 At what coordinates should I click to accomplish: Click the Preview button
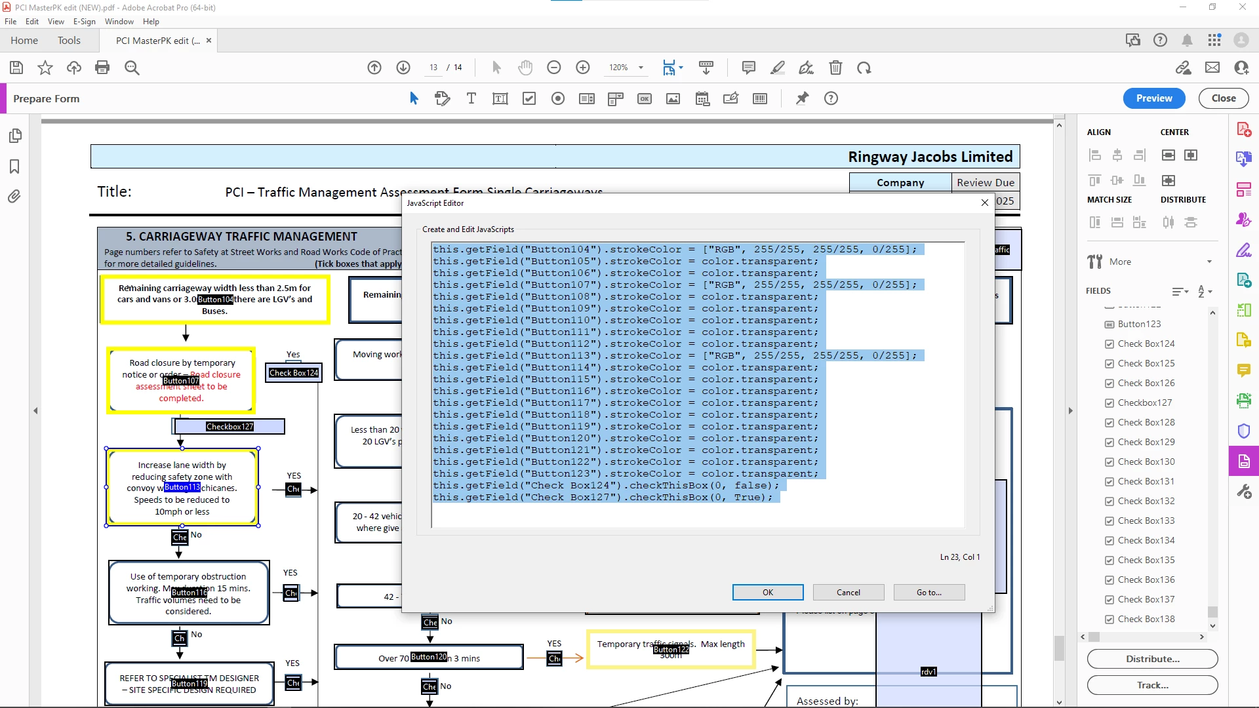(x=1153, y=98)
